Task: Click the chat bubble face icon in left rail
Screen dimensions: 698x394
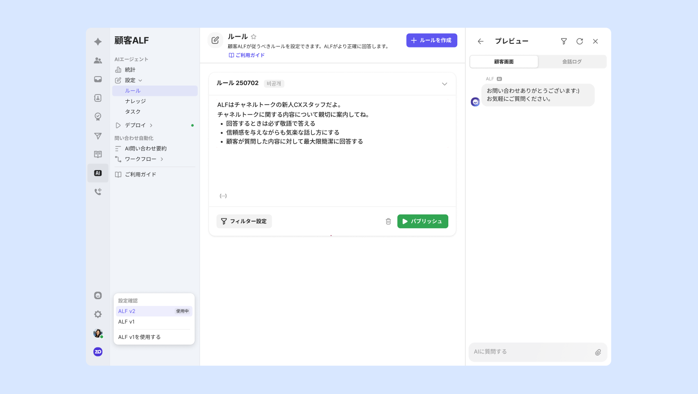Action: point(98,295)
